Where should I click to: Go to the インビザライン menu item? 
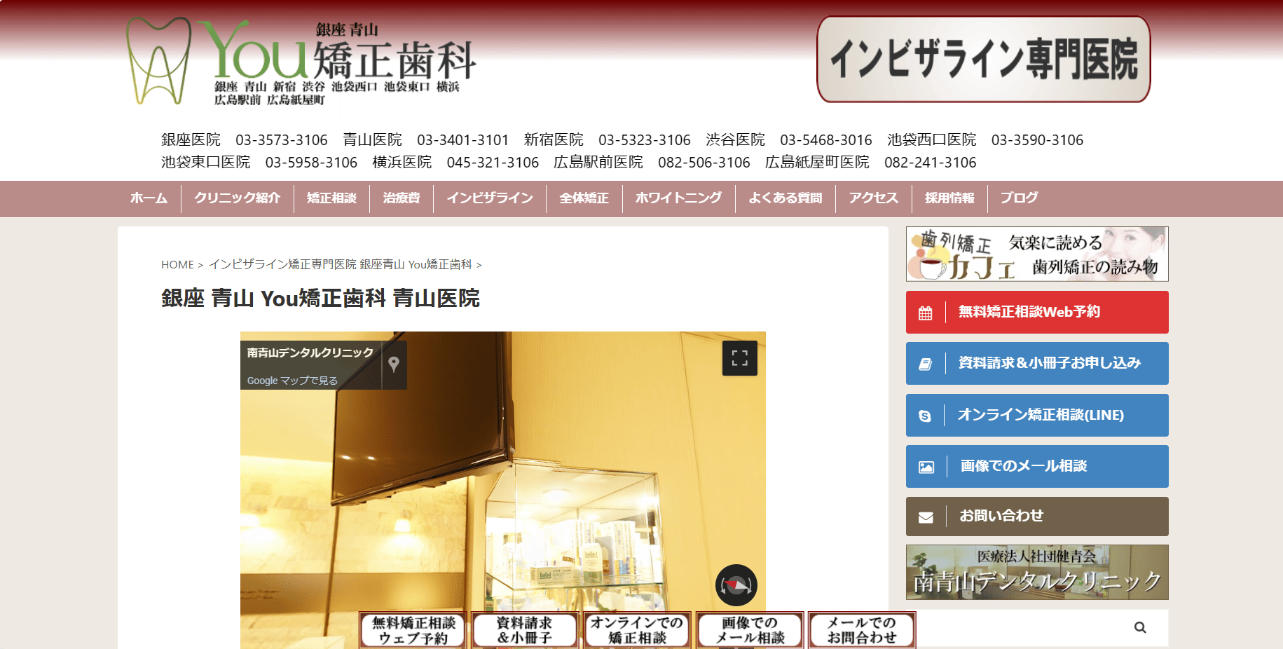pos(490,198)
